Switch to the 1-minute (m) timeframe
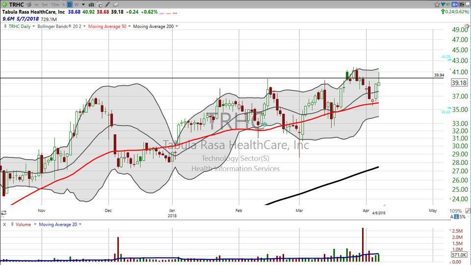 coord(36,5)
